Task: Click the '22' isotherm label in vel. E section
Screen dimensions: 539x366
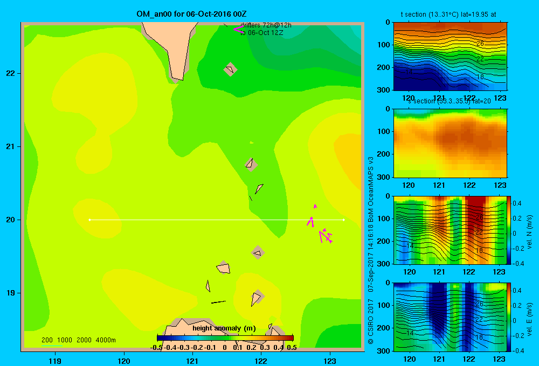Action: pyautogui.click(x=480, y=320)
